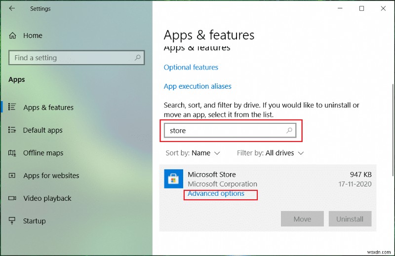Viewport: 395px width, 256px height.
Task: Click the search magnifier in the store box
Action: point(289,130)
